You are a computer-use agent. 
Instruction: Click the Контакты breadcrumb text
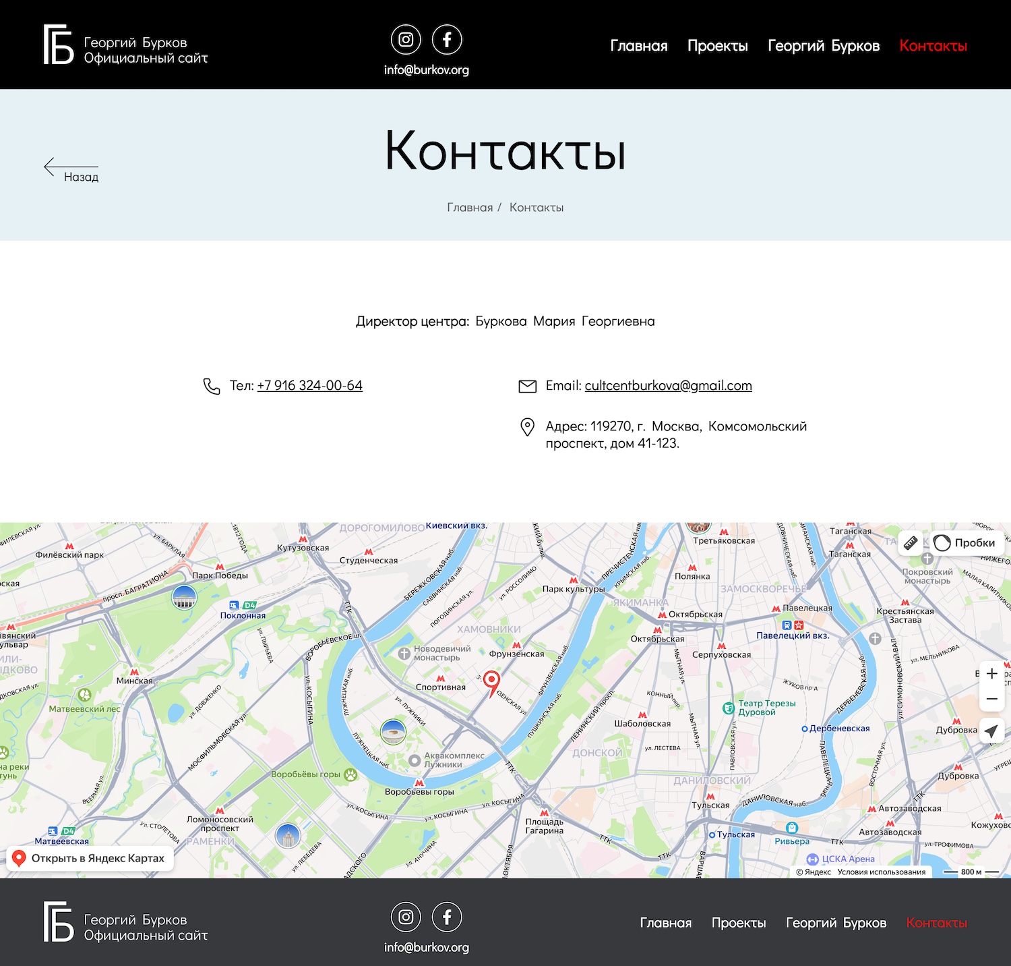pos(537,208)
